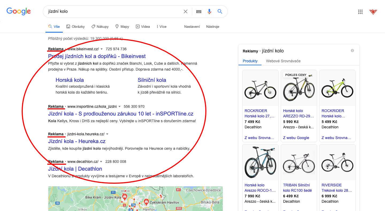385x211 pixels.
Task: Expand the arrow next to jizdni-kola.heureka.cz
Action: coord(107,134)
